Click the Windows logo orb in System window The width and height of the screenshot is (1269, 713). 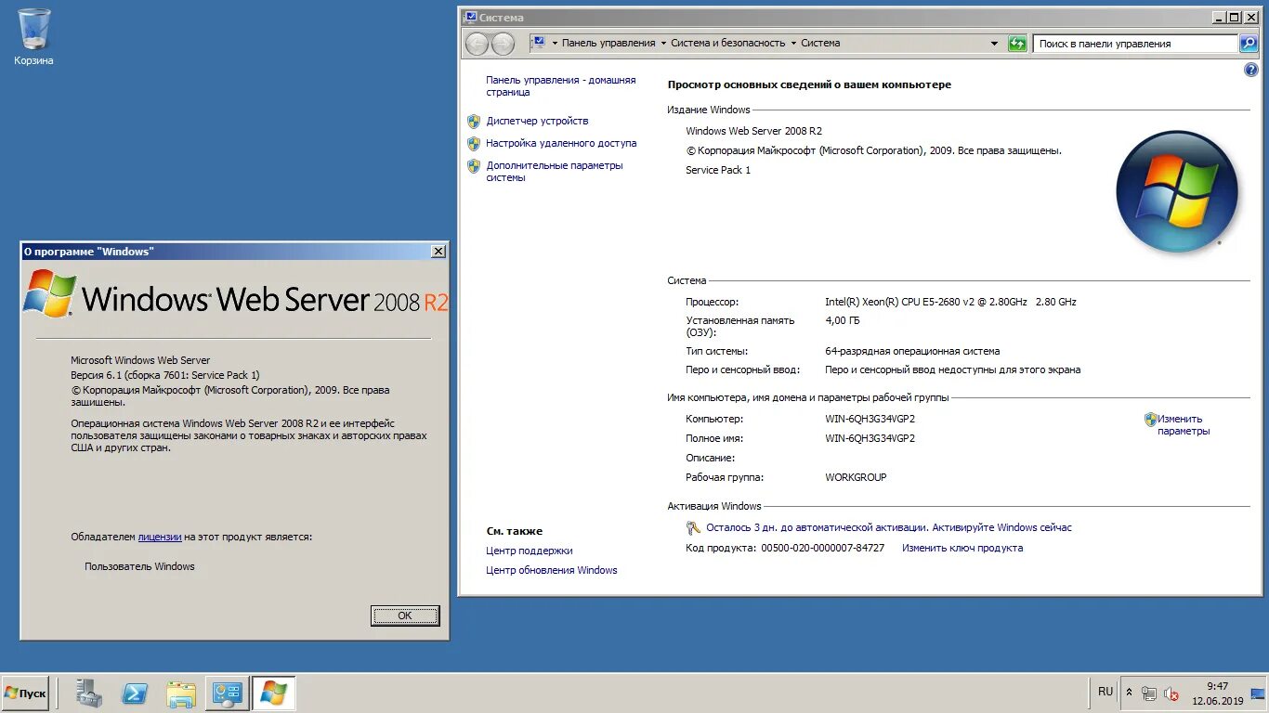pyautogui.click(x=1177, y=192)
